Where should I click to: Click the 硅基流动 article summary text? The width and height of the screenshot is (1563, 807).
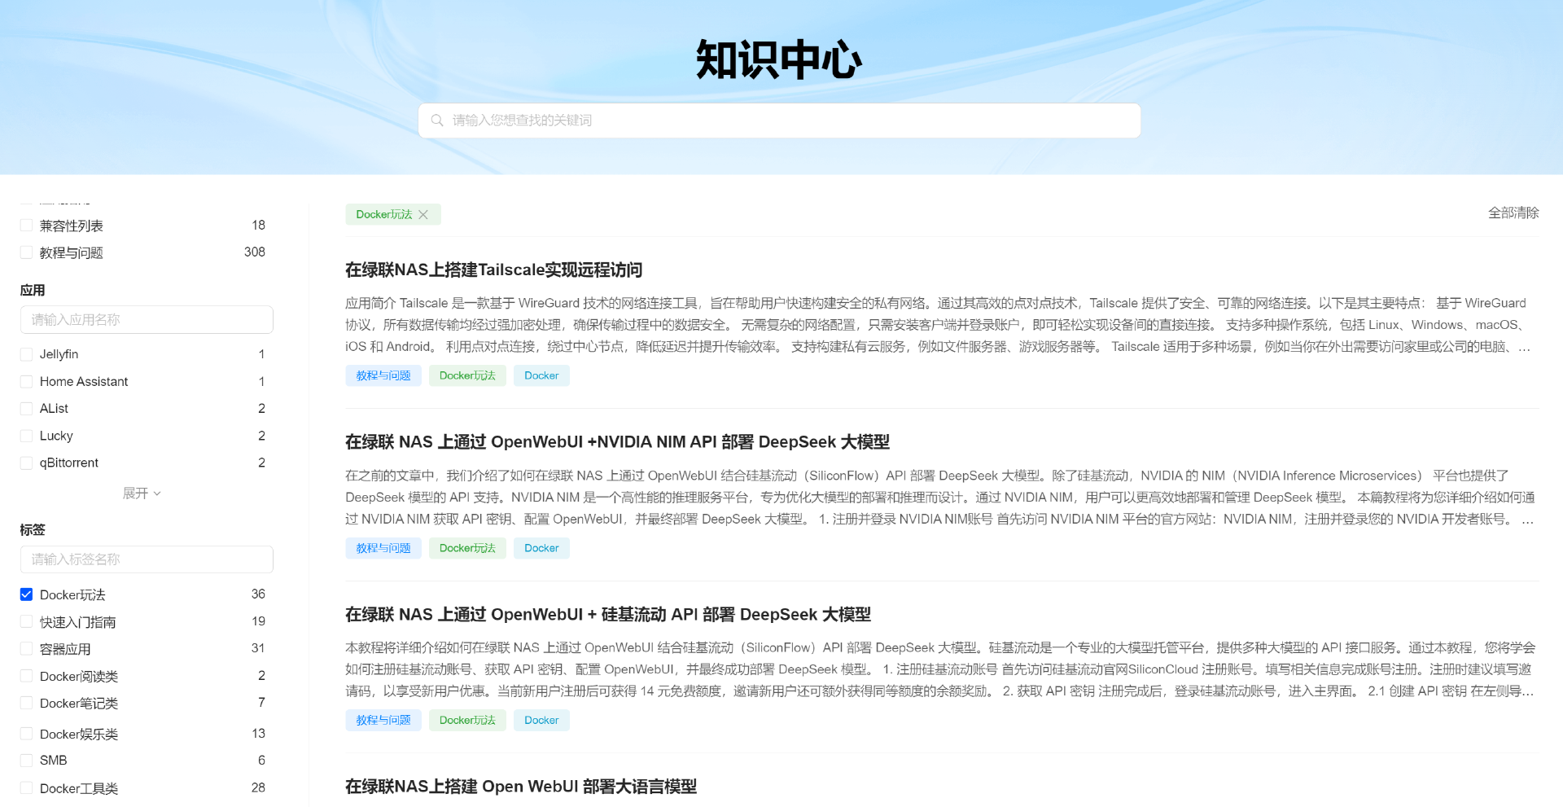940,669
